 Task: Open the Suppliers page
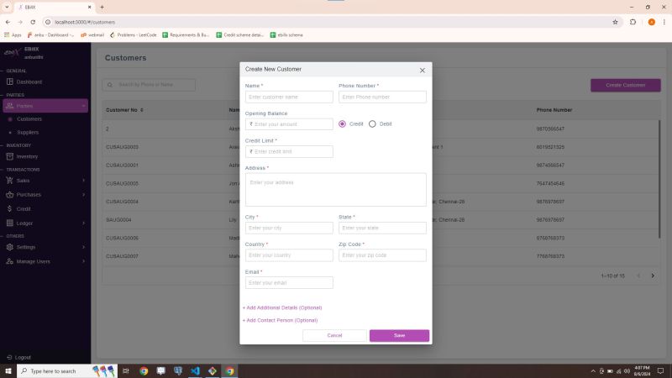[x=28, y=132]
